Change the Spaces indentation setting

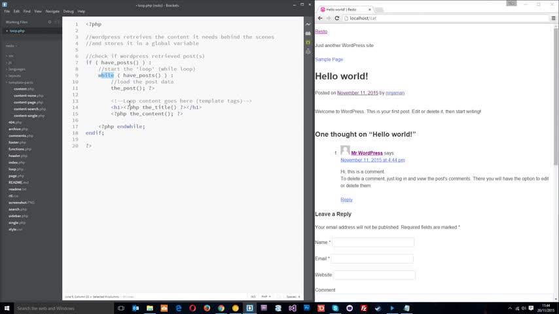point(293,296)
